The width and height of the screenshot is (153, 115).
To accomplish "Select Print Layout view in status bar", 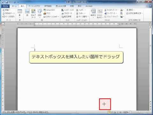I will point(109,112).
